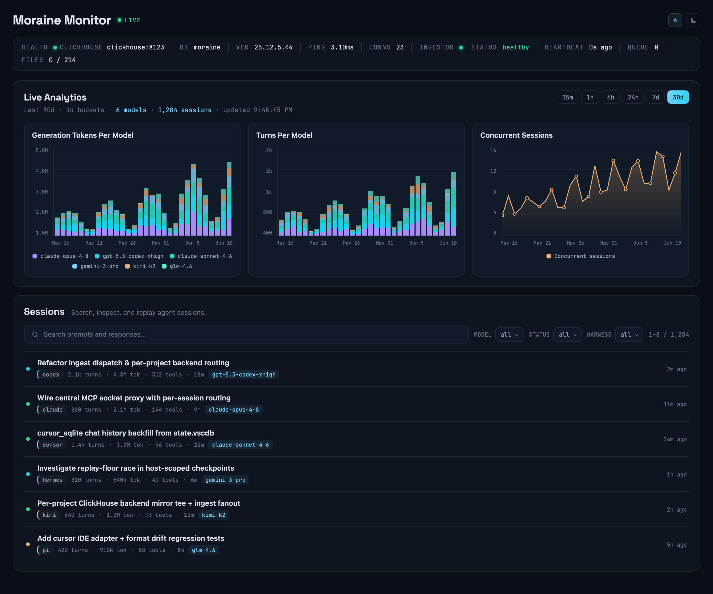Switch to light theme sun icon

(675, 20)
